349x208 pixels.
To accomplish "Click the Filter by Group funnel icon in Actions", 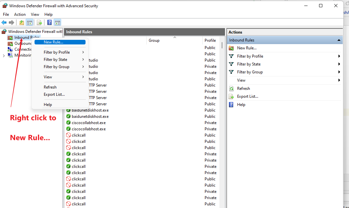I will [231, 72].
